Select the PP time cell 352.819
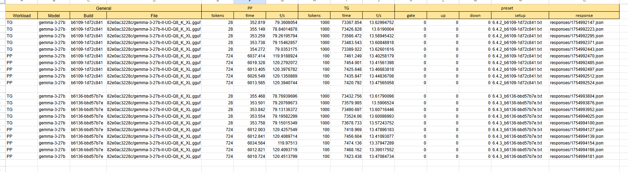The image size is (628, 172). point(250,22)
